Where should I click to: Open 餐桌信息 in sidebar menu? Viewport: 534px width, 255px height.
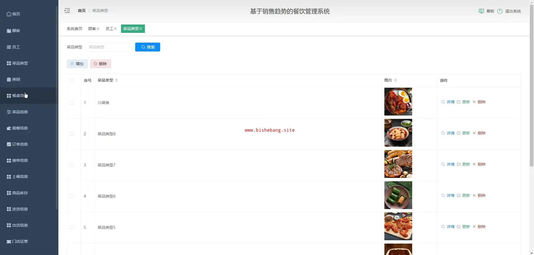pyautogui.click(x=29, y=95)
